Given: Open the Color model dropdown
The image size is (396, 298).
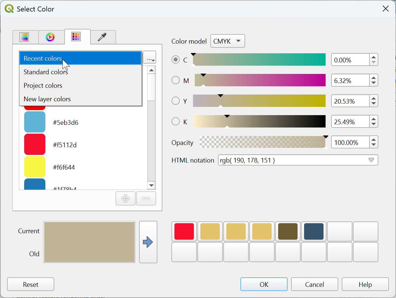Looking at the screenshot, I should [227, 41].
